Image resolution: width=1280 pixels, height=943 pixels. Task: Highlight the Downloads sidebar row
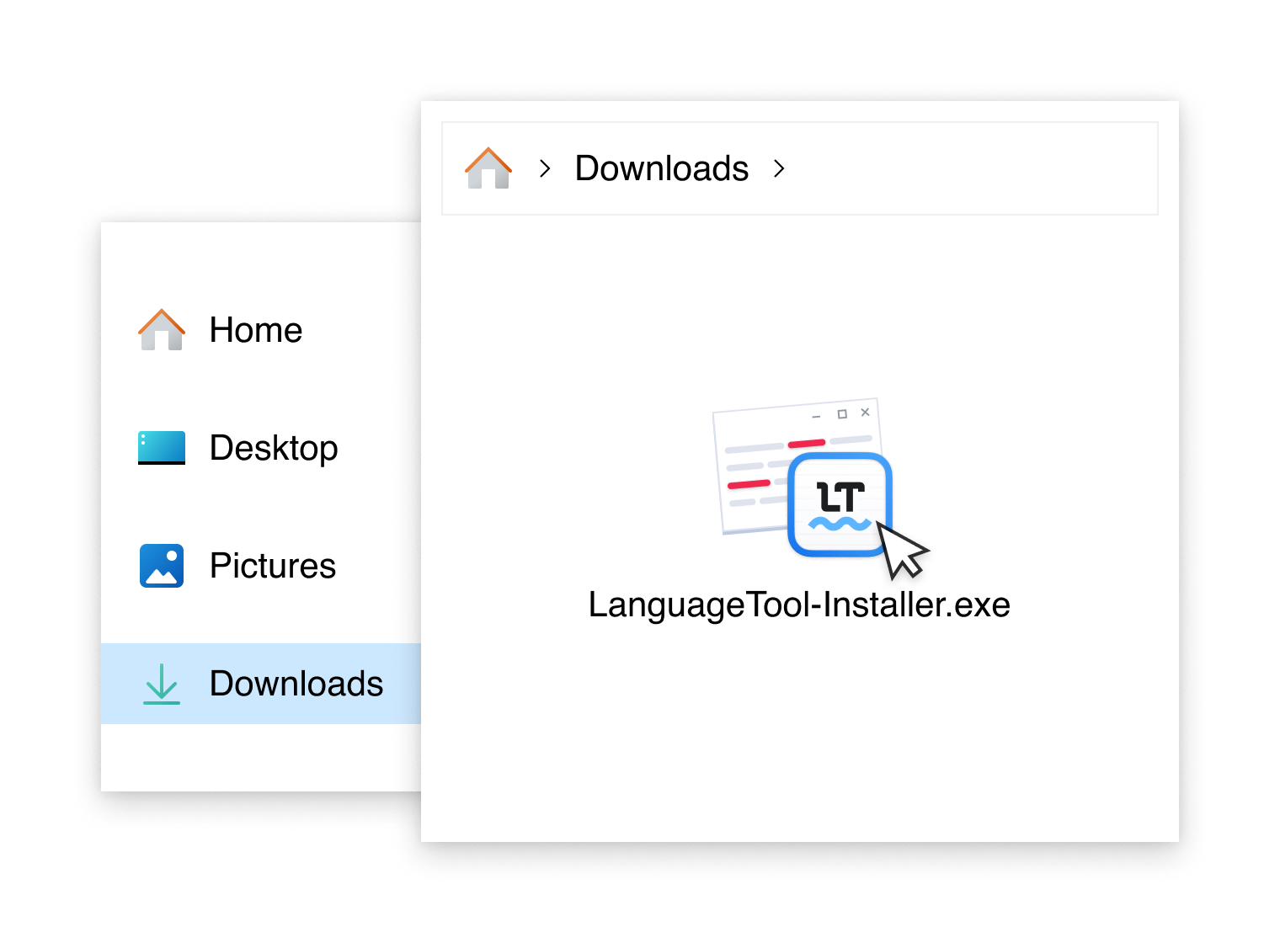(x=261, y=684)
